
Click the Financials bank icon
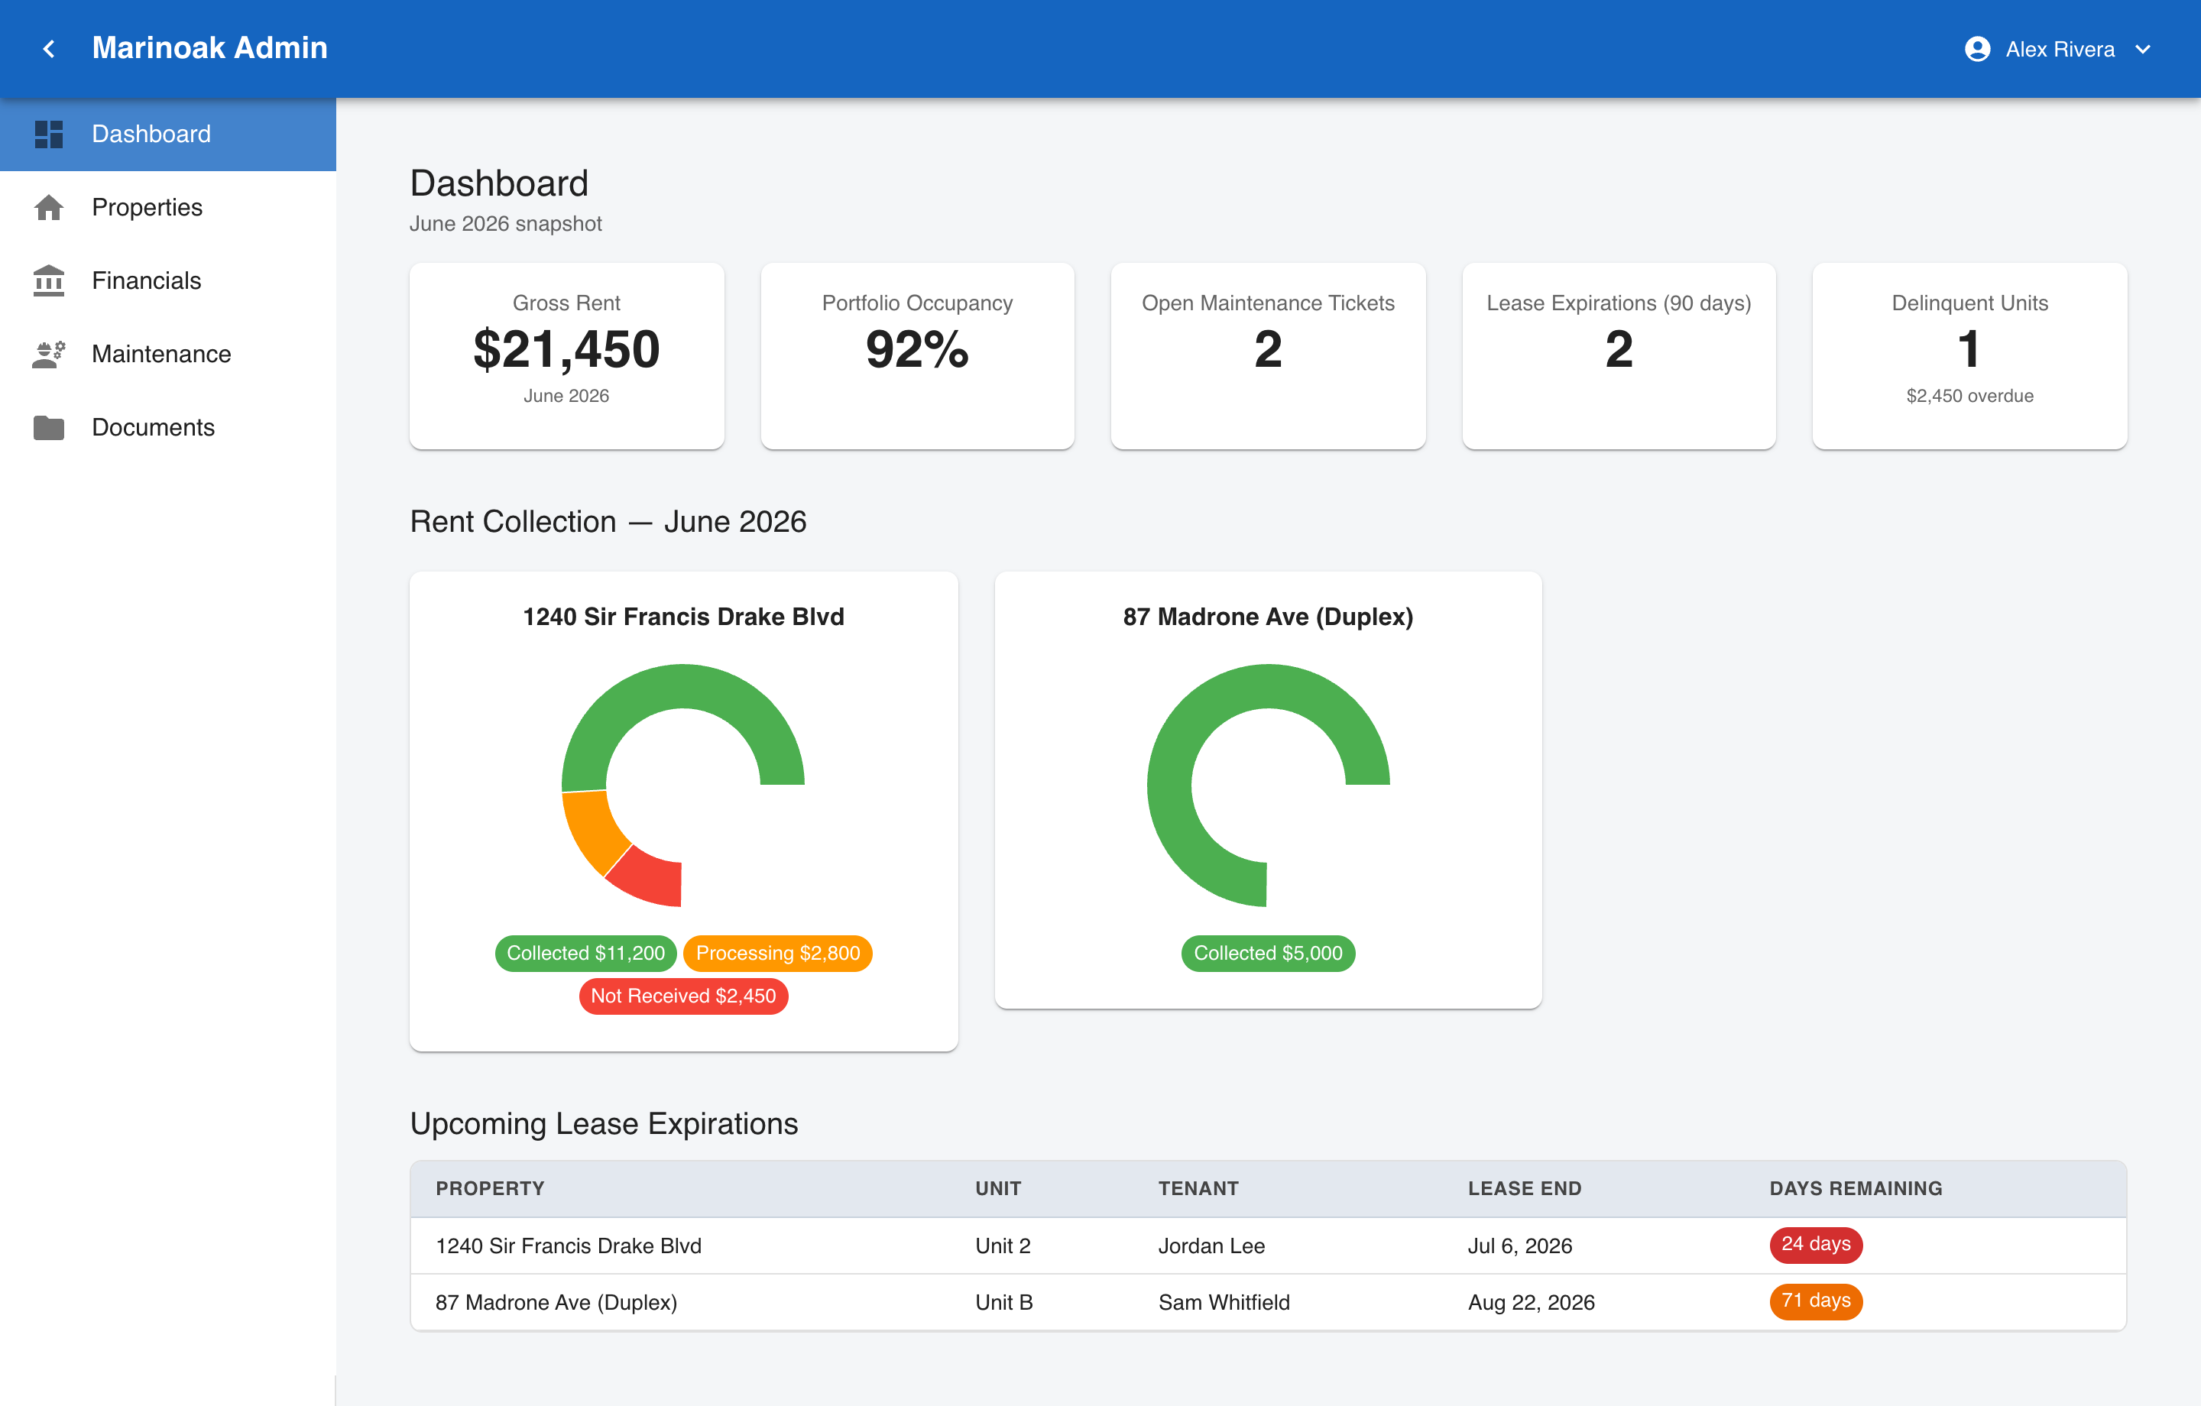(48, 280)
